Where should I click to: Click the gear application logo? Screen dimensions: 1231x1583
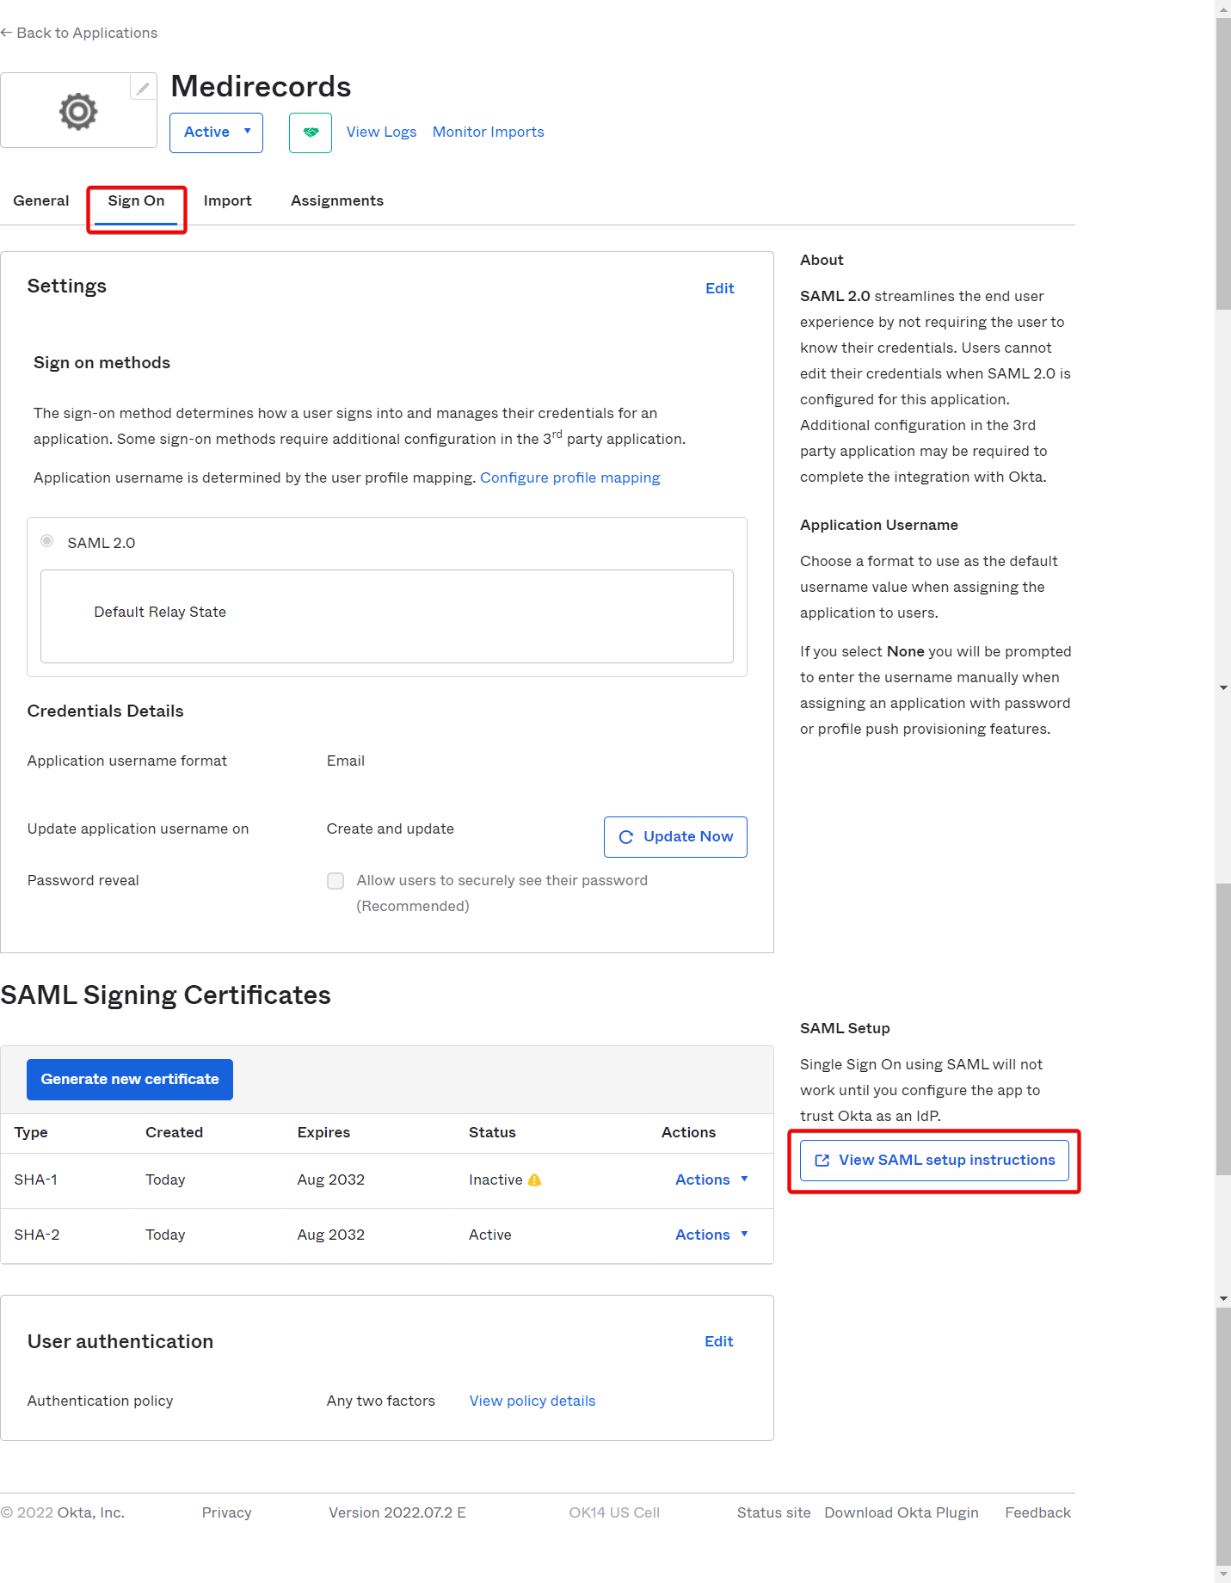click(x=78, y=111)
